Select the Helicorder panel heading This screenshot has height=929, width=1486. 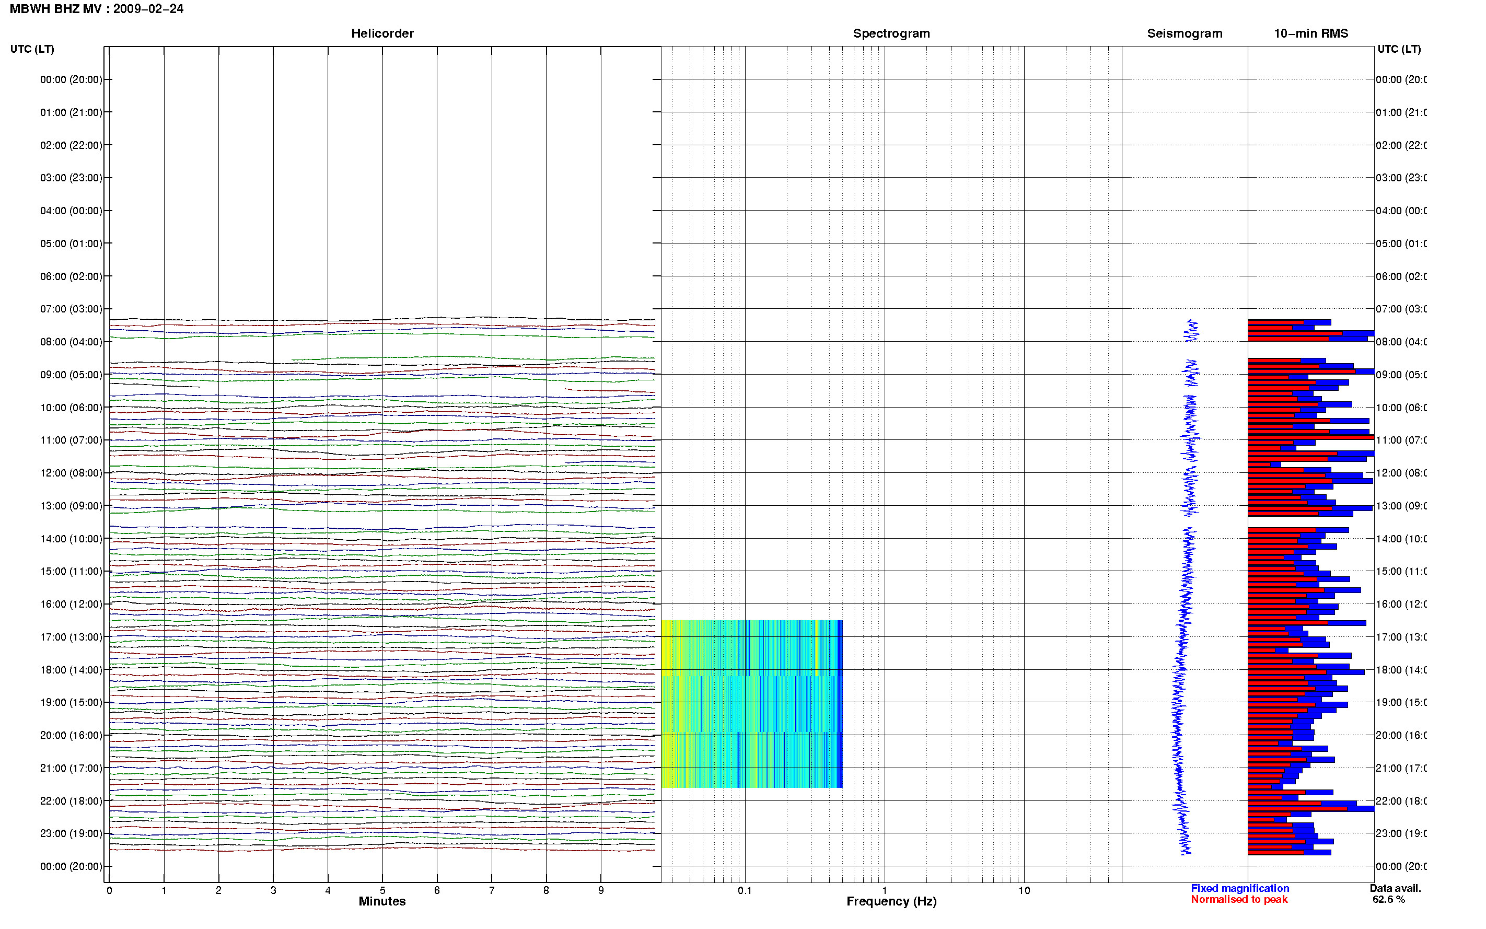382,33
